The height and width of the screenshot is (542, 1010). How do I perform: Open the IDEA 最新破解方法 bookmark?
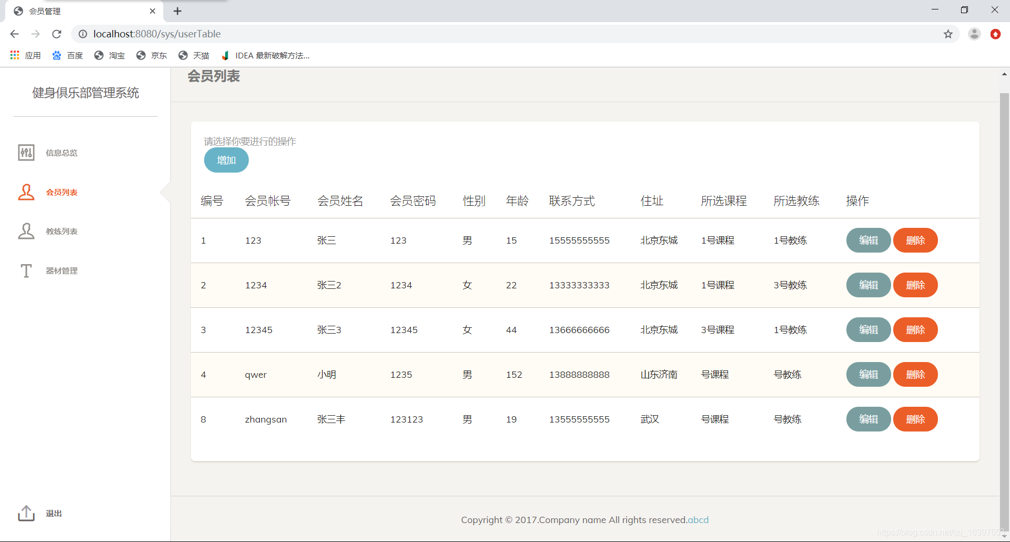[x=265, y=55]
